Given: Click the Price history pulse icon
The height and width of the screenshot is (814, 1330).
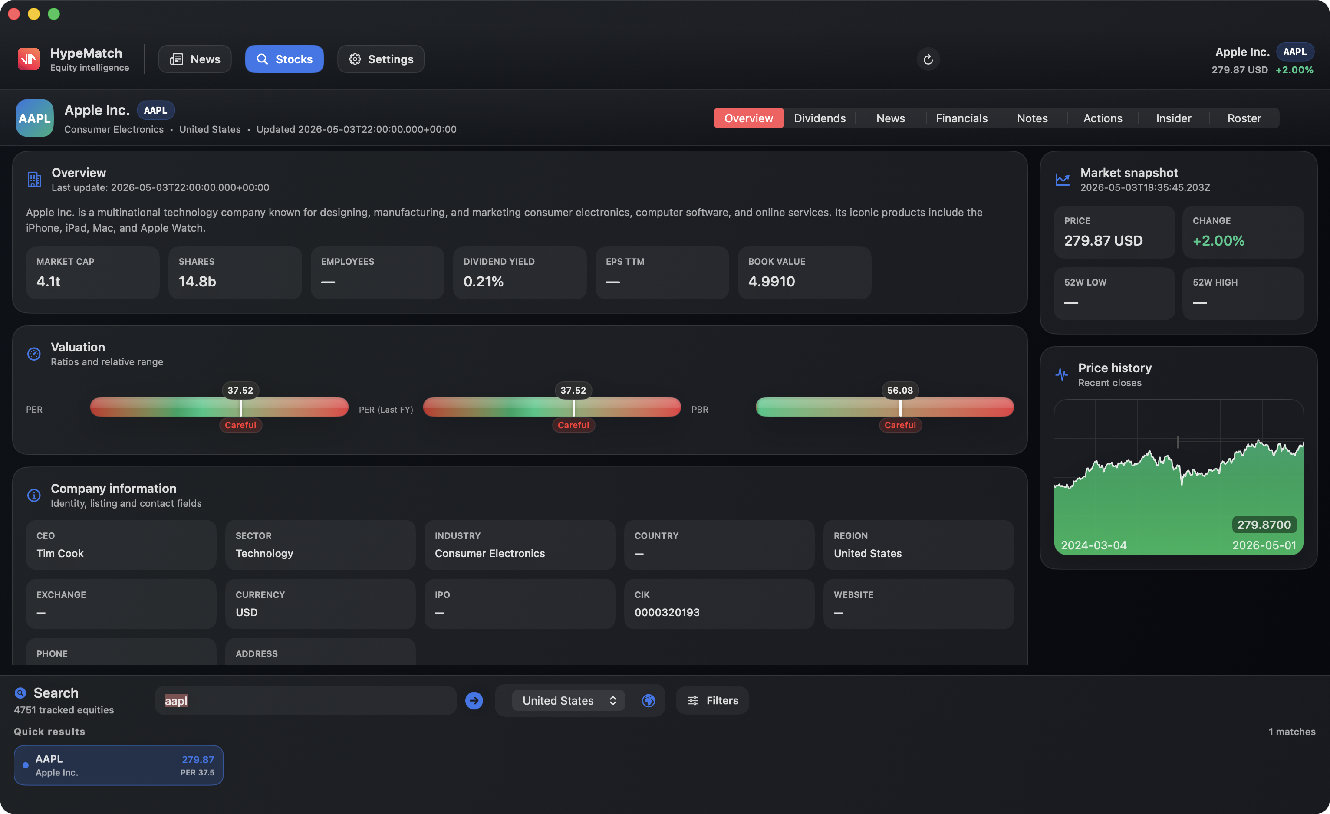Looking at the screenshot, I should coord(1061,374).
